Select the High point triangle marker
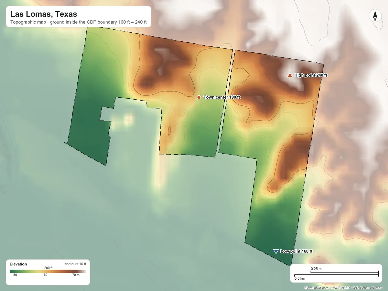 pos(290,75)
